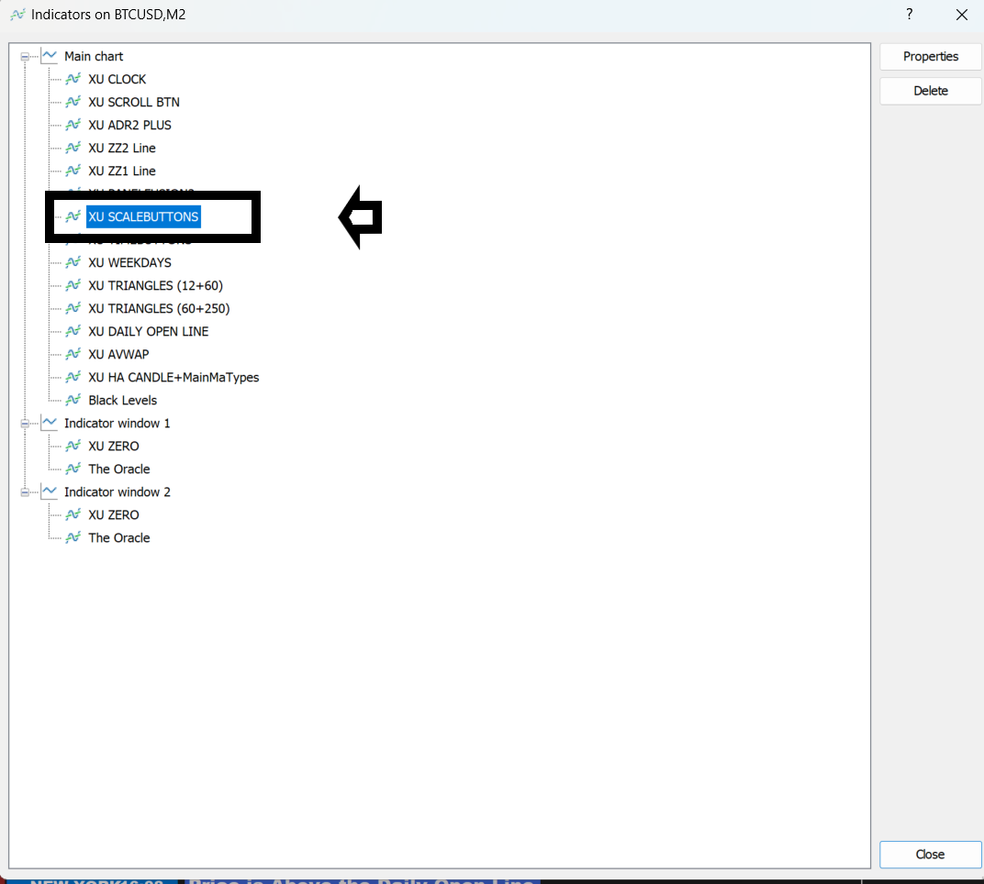The width and height of the screenshot is (984, 884).
Task: Click the icon beside XU HA CANDLE+MainMaTypes
Action: click(x=73, y=377)
